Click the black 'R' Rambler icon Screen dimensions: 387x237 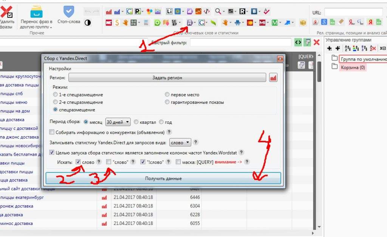coord(242,11)
